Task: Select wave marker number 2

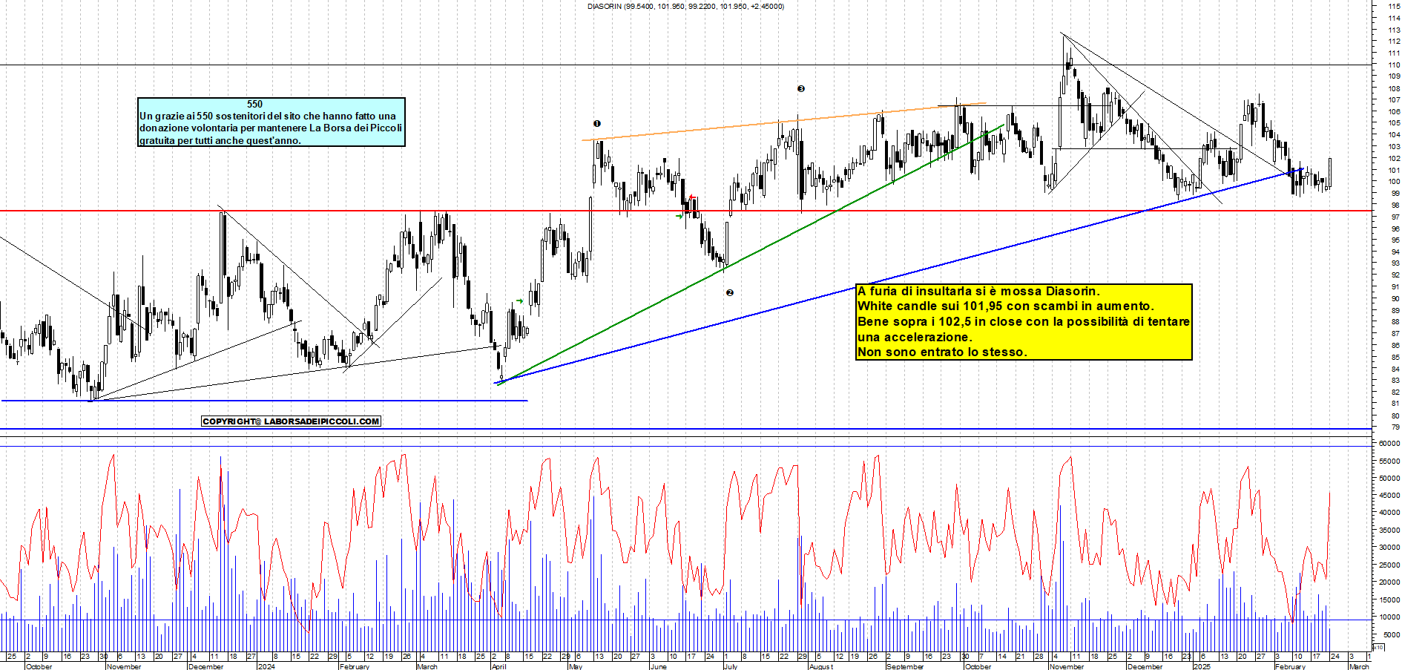Action: [x=730, y=293]
